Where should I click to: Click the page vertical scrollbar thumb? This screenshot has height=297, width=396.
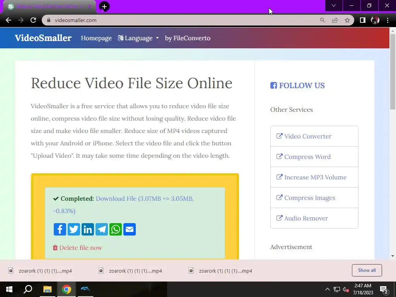point(393,71)
